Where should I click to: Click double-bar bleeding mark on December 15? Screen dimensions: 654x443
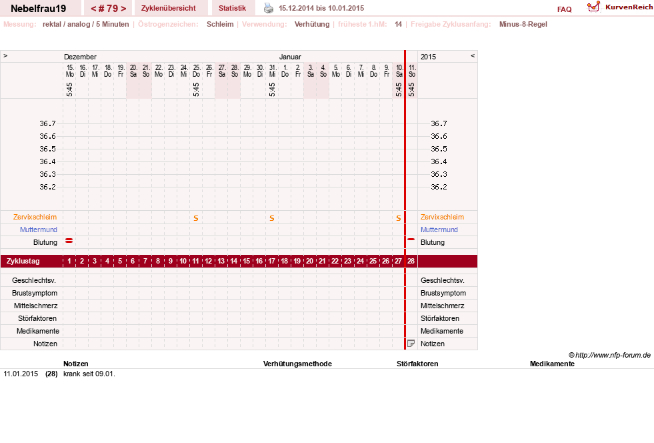tap(69, 241)
